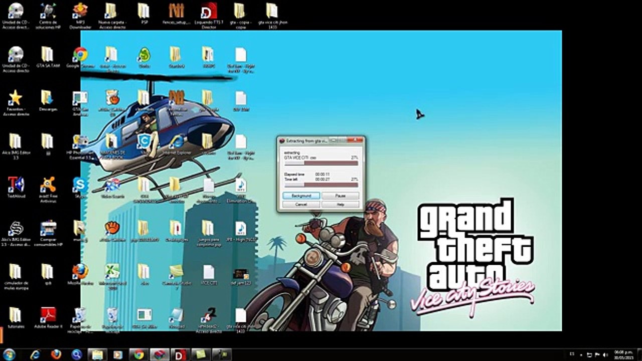This screenshot has width=642, height=361.
Task: Open Centro de soluciones HP desktop icon
Action: pyautogui.click(x=48, y=16)
